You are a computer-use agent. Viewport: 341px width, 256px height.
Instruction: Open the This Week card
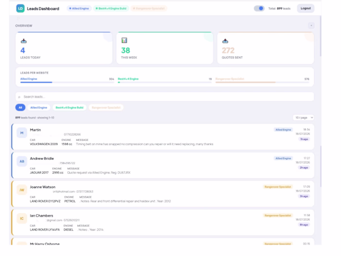[x=165, y=48]
